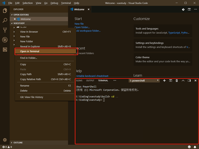Select Welcome entry in Open Editors
This screenshot has height=149, width=199.
point(39,19)
